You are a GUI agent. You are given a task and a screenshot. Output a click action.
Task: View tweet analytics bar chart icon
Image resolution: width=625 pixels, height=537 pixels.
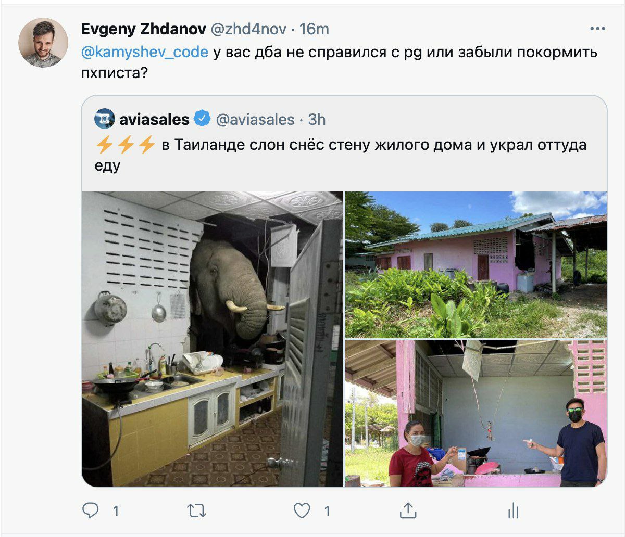[x=513, y=511]
